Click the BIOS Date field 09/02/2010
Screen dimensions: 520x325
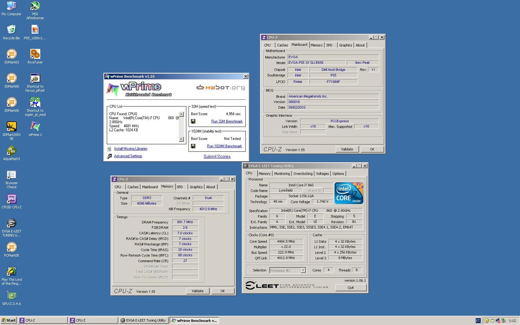point(333,108)
